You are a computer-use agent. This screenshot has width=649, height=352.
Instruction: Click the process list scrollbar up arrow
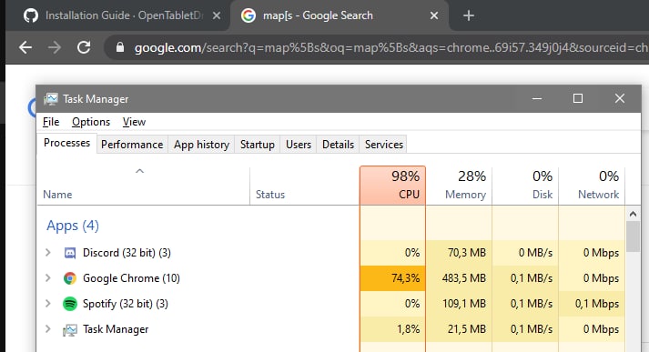coord(633,214)
